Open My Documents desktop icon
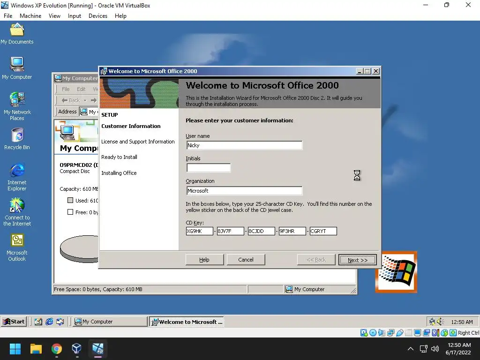 tap(17, 34)
